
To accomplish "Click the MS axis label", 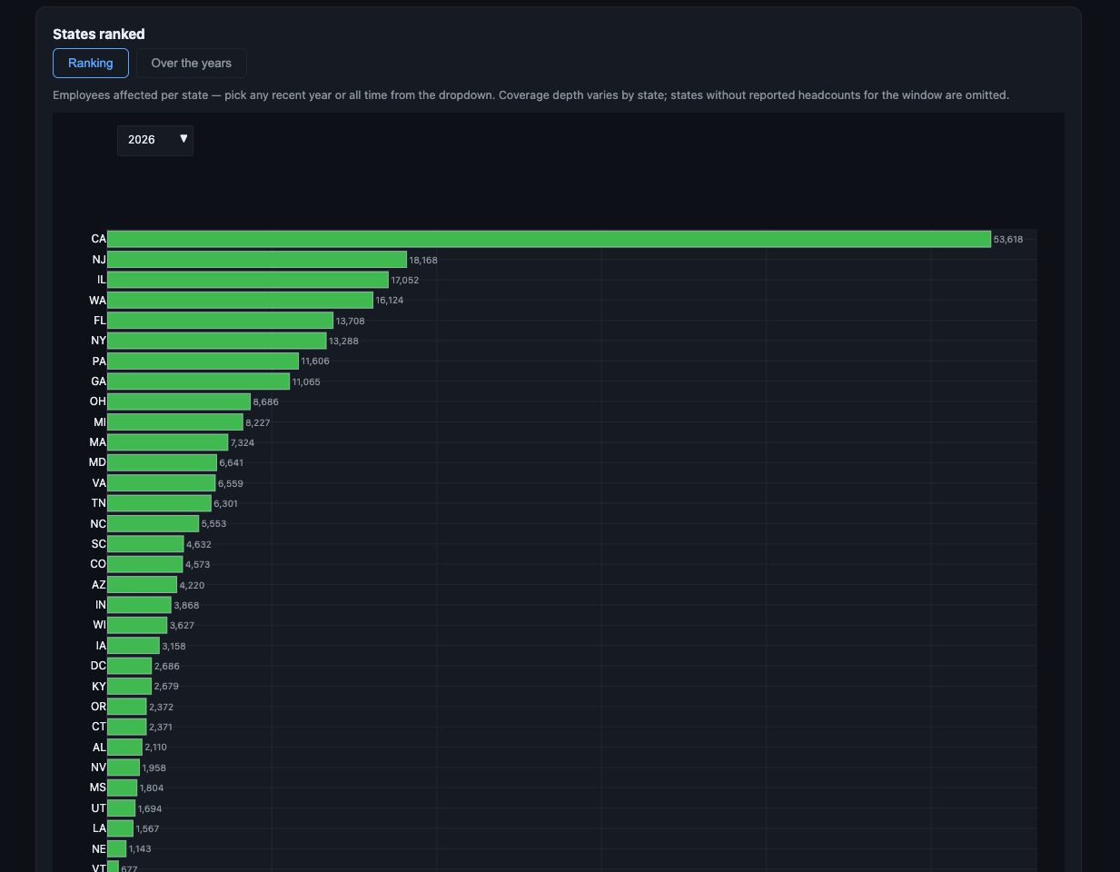I will tap(98, 788).
